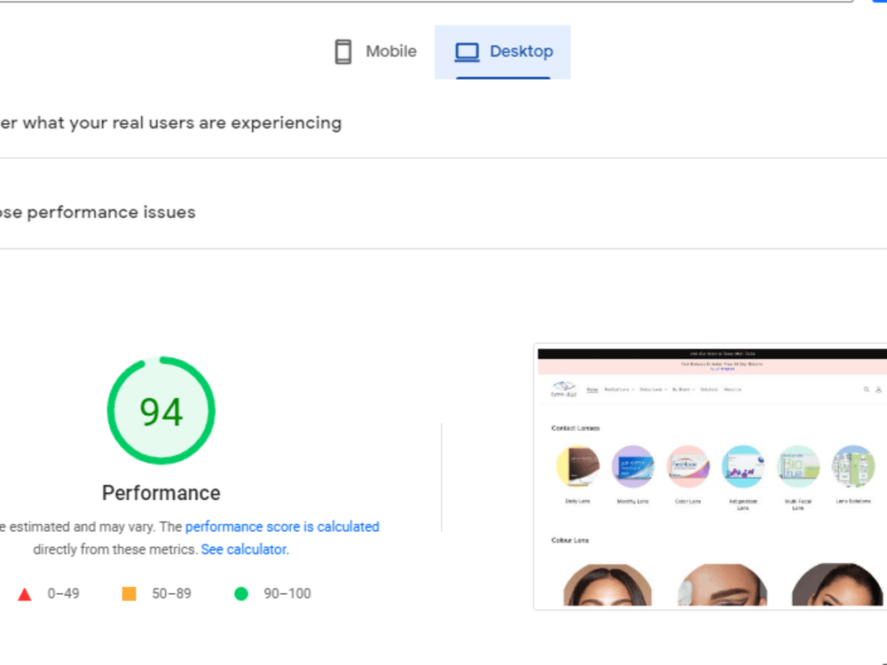Open the "performance score is calculated" link
This screenshot has height=665, width=887.
pos(282,527)
